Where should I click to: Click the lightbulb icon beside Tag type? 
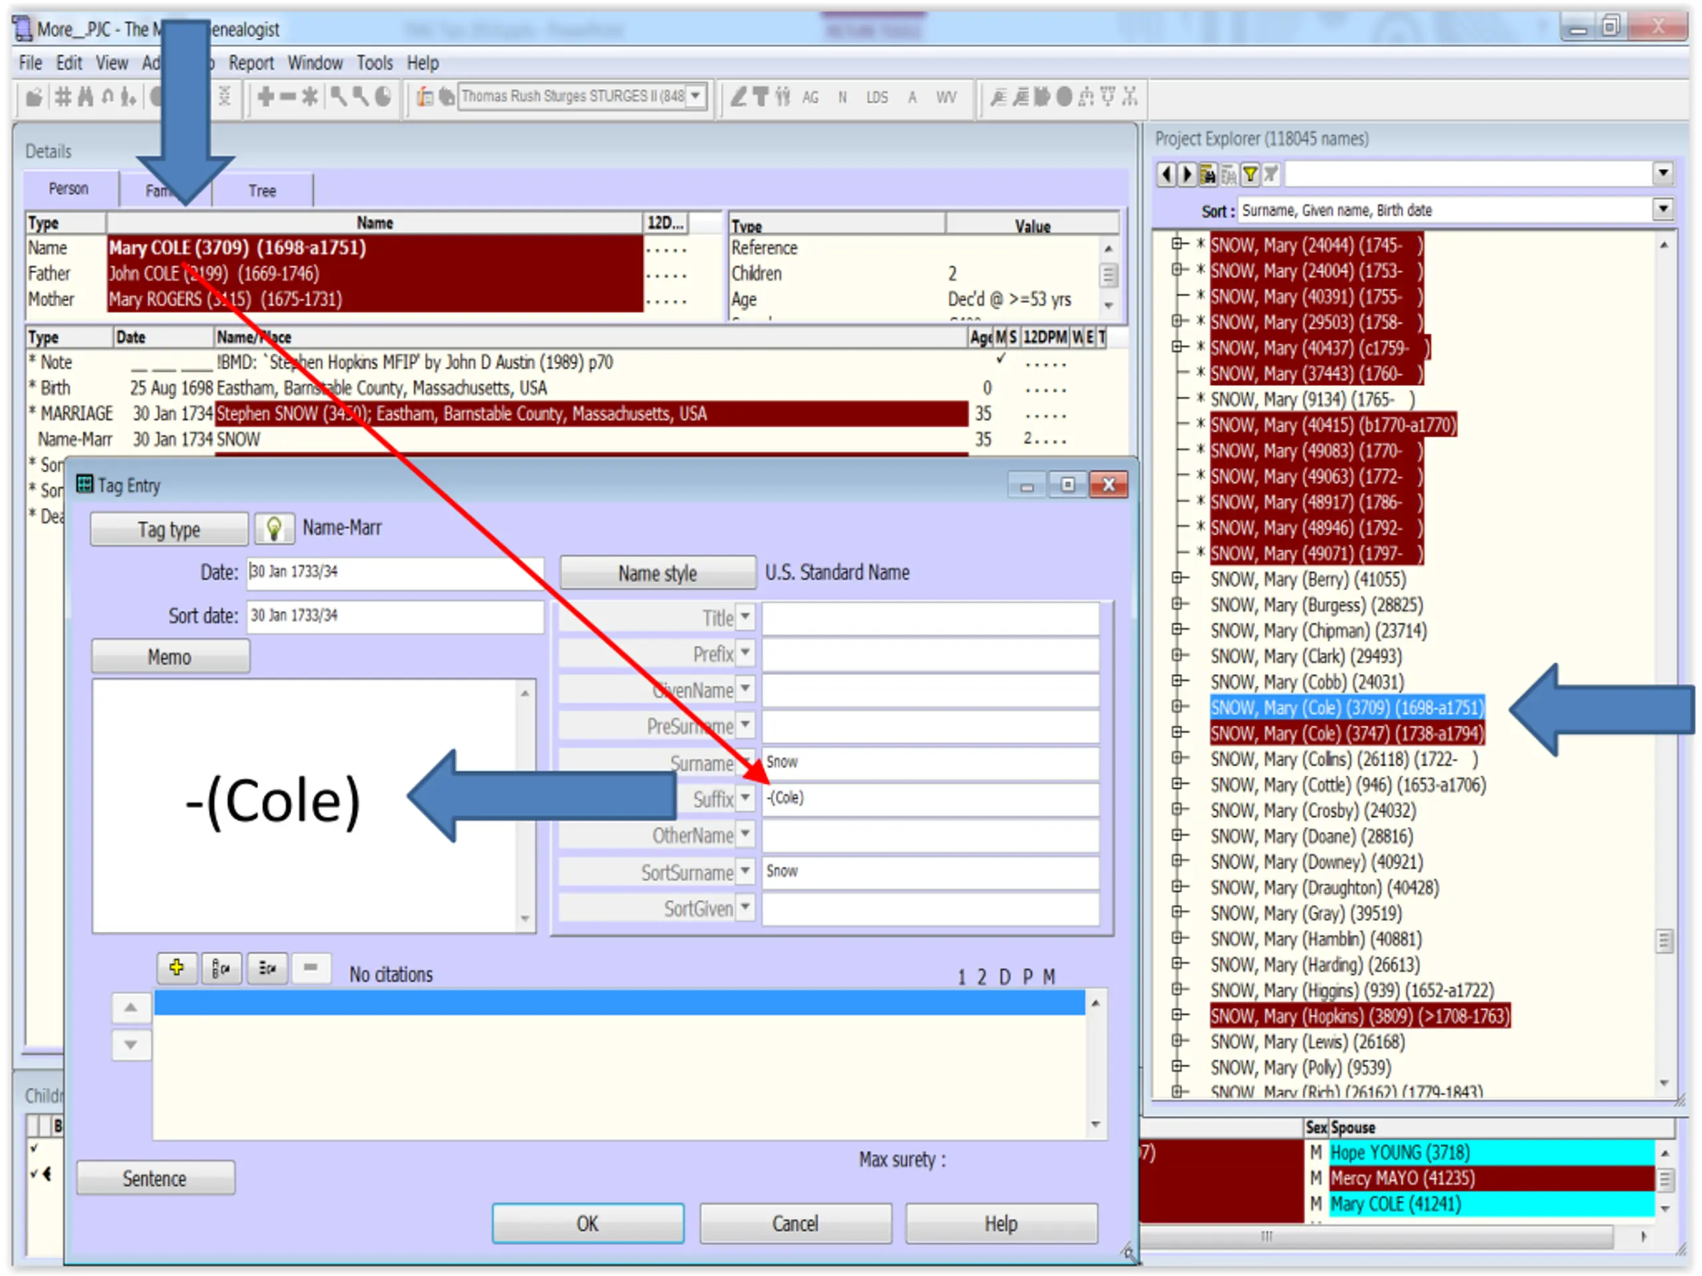tap(274, 529)
